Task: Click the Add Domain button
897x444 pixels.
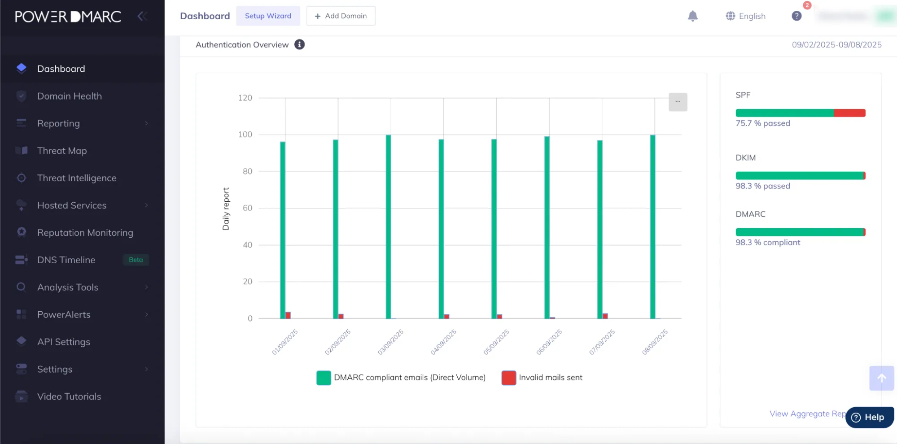Action: [341, 16]
